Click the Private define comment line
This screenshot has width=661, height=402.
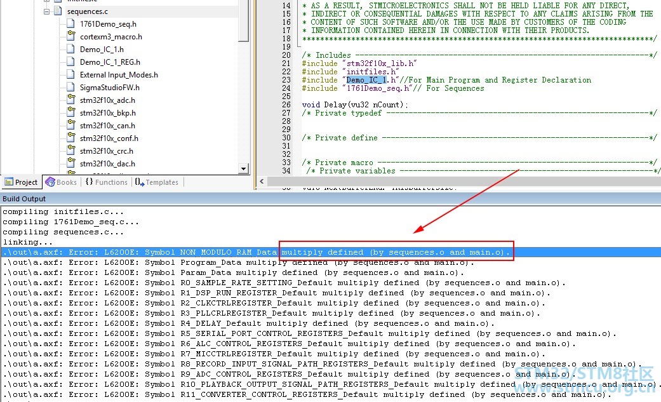[479, 138]
